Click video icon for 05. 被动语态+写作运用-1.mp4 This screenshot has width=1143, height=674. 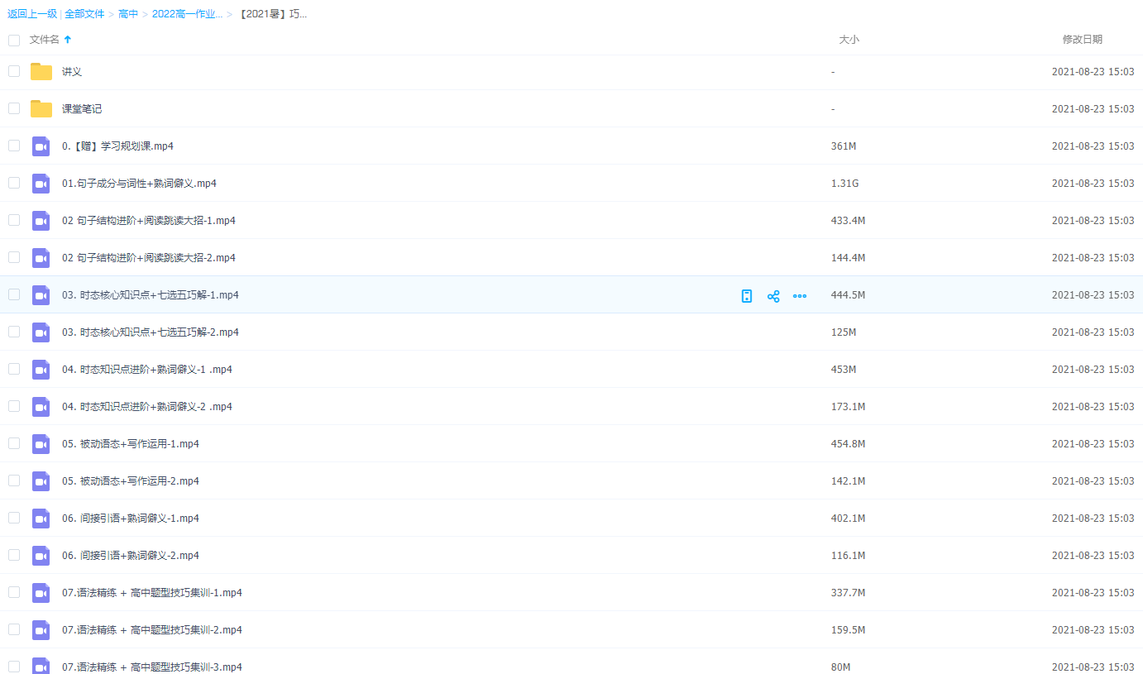[41, 444]
